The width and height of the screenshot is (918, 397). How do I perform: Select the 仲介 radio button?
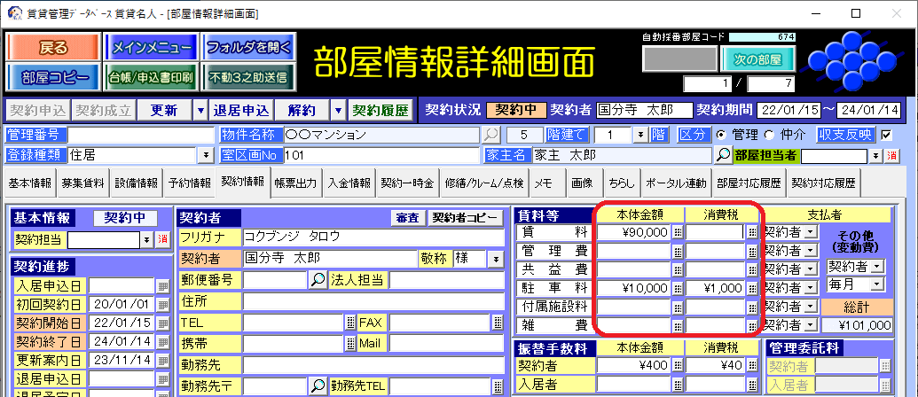click(762, 135)
